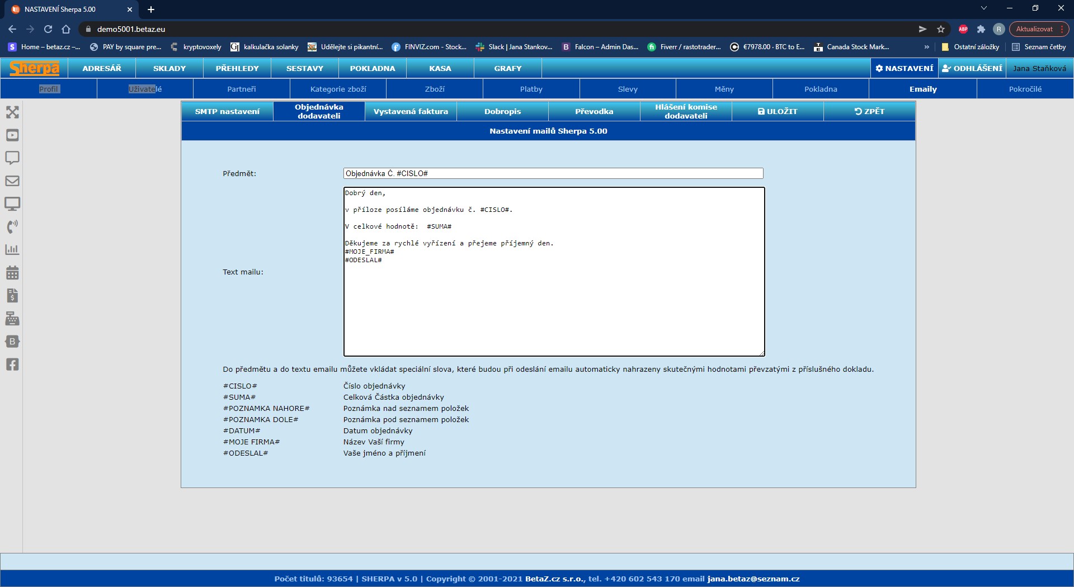Click the Facebook sidebar icon

click(12, 364)
